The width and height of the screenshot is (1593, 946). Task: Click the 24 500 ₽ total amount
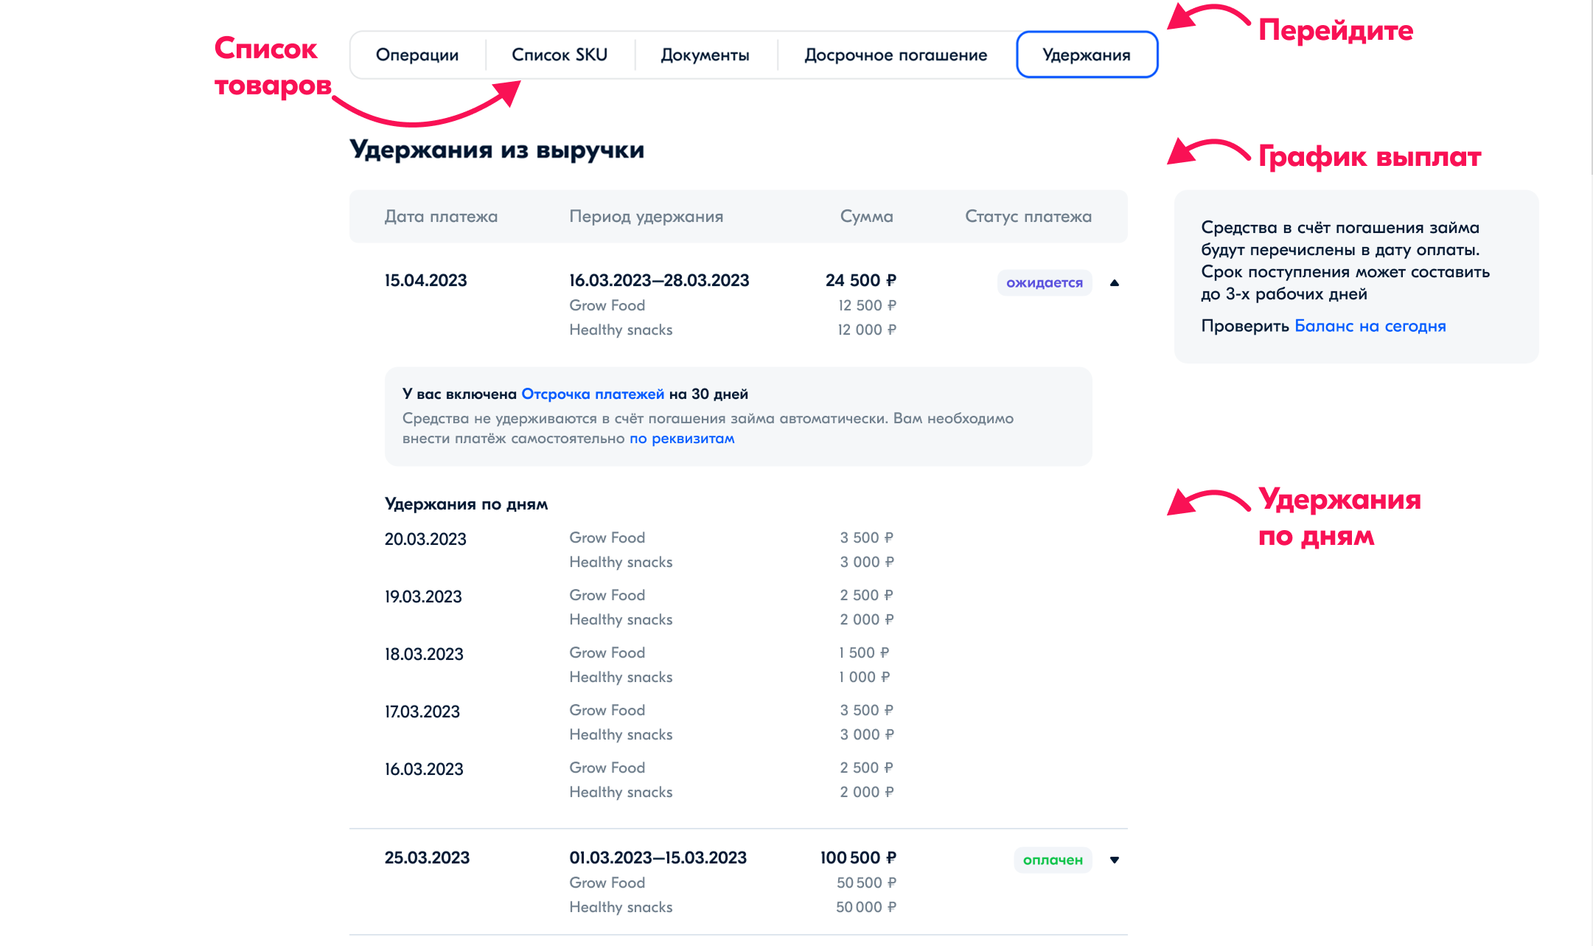(861, 280)
